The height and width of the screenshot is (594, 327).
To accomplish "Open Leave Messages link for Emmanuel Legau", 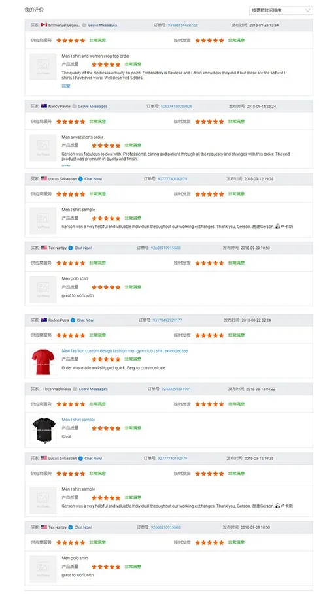I will tap(103, 25).
